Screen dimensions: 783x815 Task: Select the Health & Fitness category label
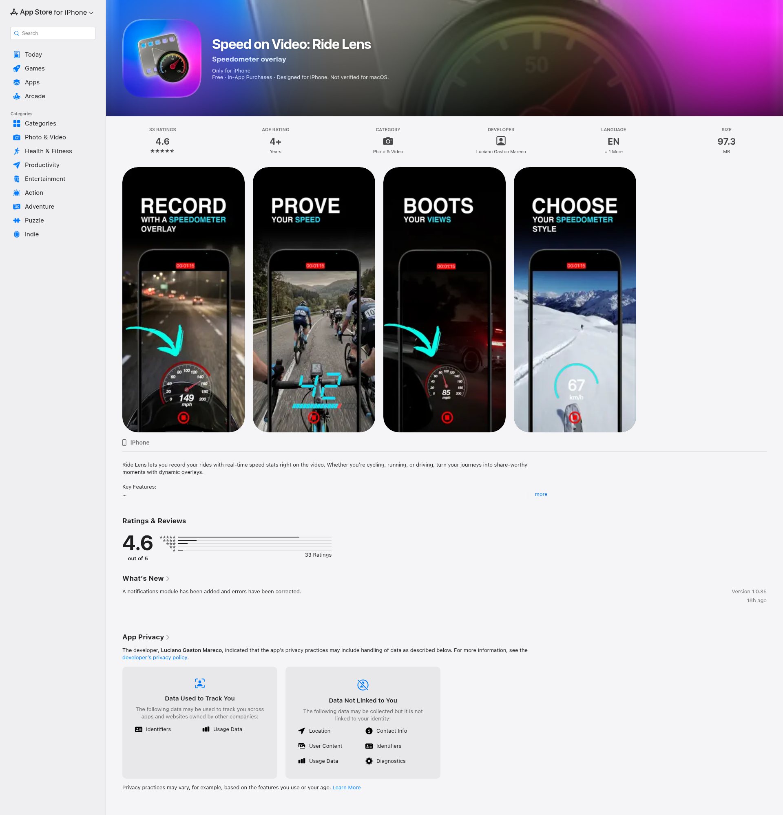pyautogui.click(x=48, y=151)
